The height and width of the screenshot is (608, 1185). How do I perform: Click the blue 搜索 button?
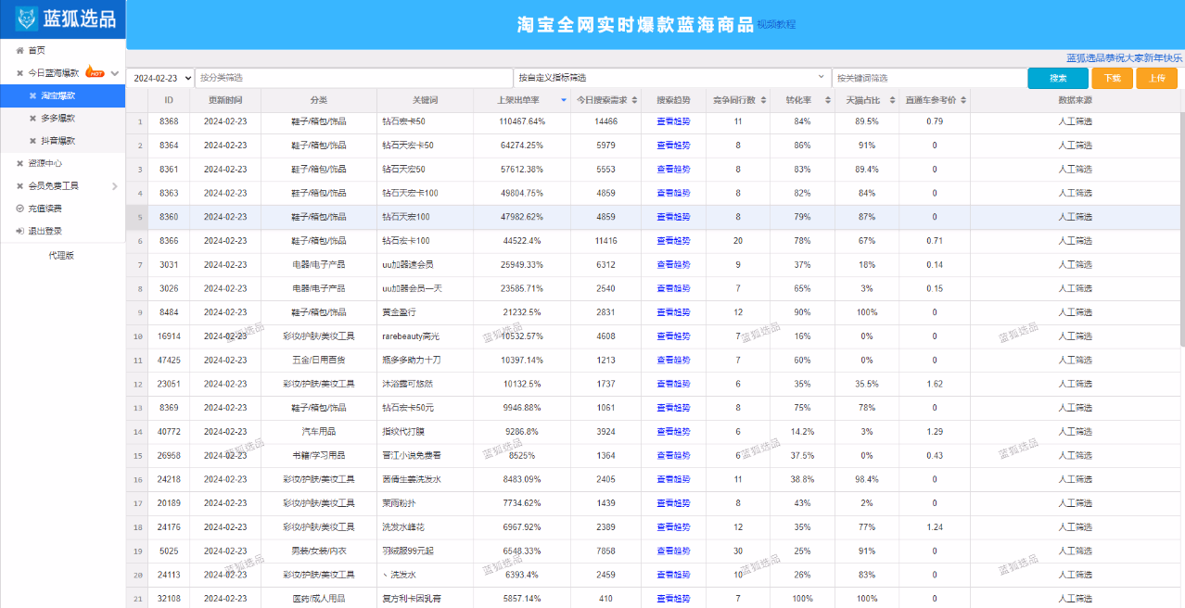1058,78
